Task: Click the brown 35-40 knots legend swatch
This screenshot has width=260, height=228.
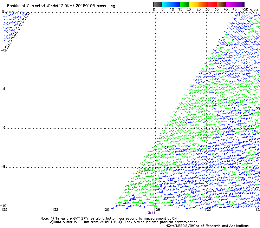Action: (x=221, y=4)
